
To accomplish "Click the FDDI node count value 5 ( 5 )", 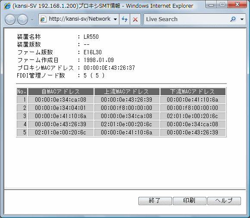I will pos(94,75).
